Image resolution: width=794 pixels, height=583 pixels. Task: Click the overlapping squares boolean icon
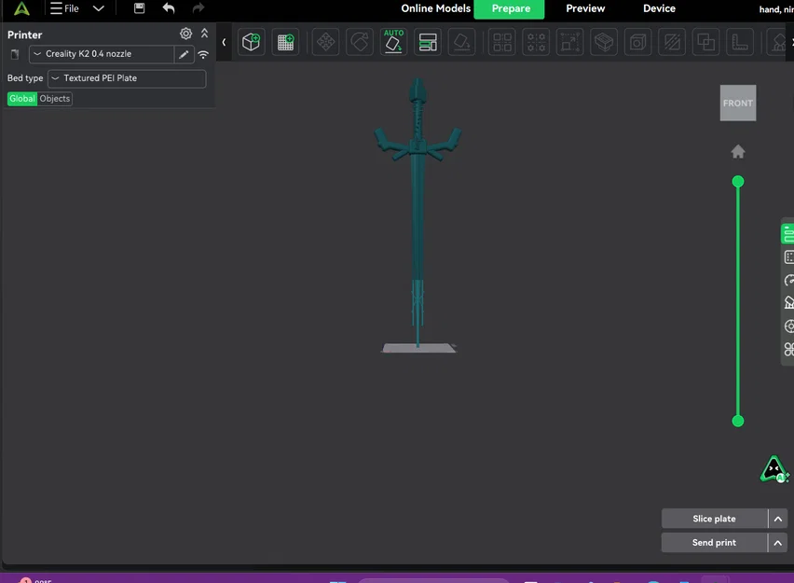coord(705,42)
